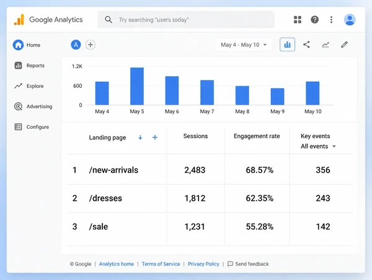
Task: Click the May 5 chart bar
Action: [137, 86]
